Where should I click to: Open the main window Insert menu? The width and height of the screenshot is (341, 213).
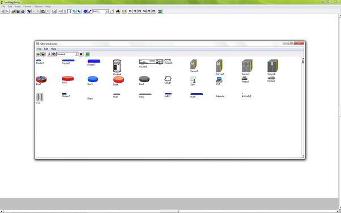pyautogui.click(x=18, y=7)
